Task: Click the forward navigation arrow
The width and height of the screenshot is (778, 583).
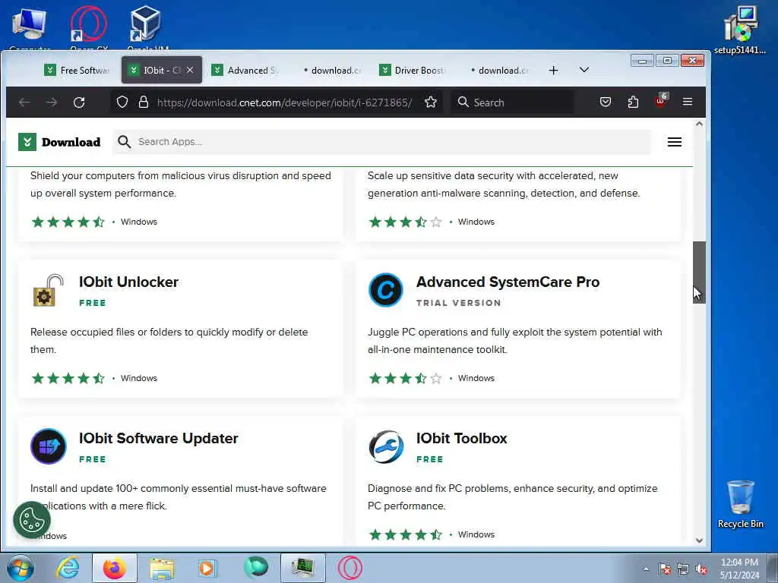Action: tap(52, 102)
